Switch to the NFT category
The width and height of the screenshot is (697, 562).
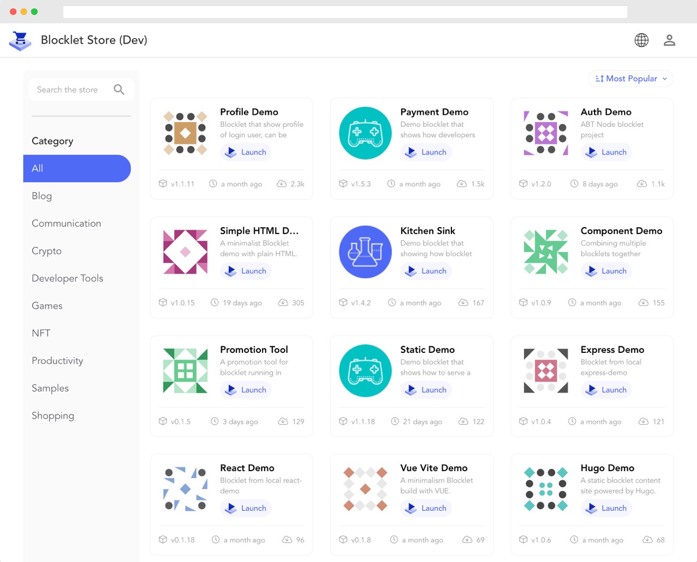point(40,333)
